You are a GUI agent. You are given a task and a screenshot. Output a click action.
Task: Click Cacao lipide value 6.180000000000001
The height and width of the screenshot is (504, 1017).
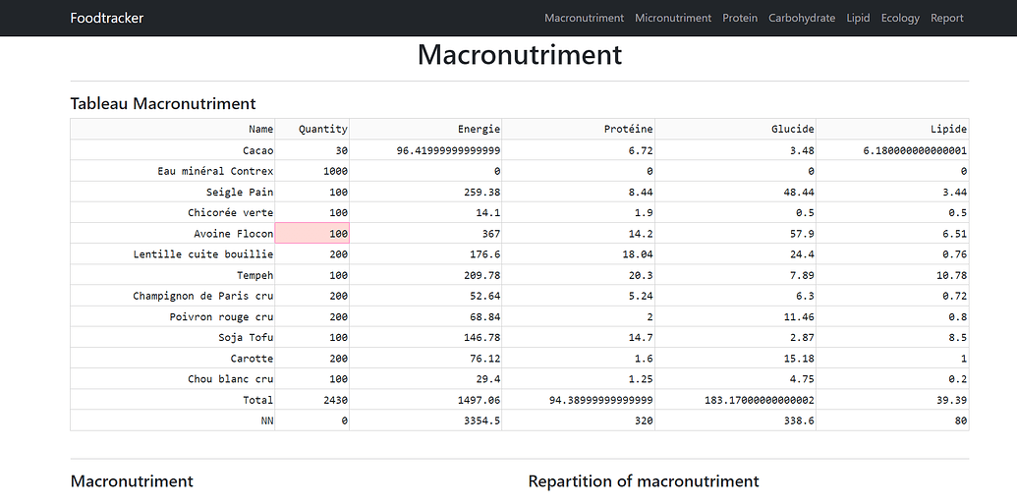892,150
